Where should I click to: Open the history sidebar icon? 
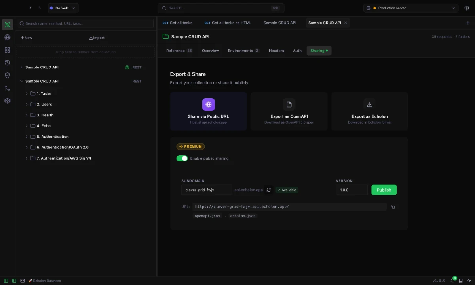coord(7,63)
